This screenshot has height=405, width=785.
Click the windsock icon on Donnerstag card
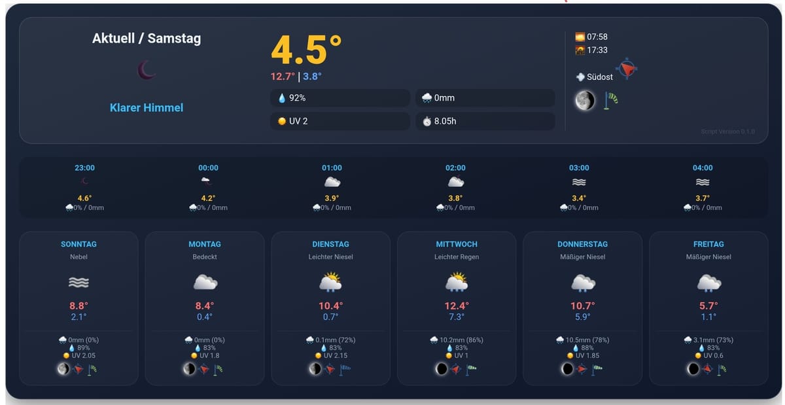point(597,369)
